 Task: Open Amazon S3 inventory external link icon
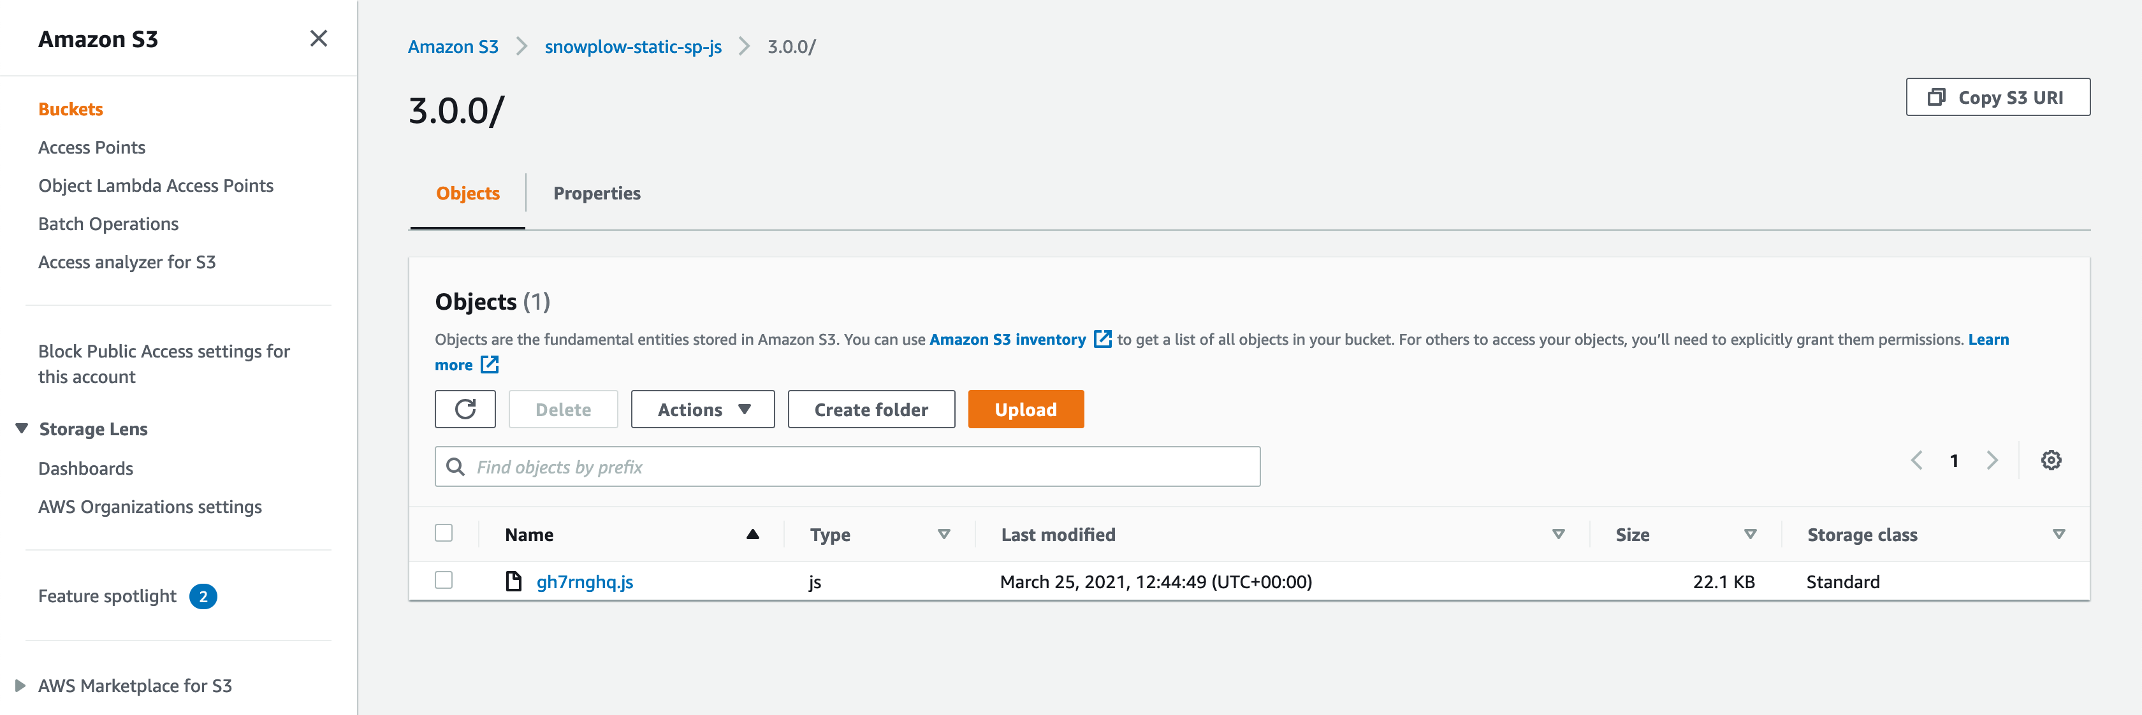click(x=1103, y=339)
